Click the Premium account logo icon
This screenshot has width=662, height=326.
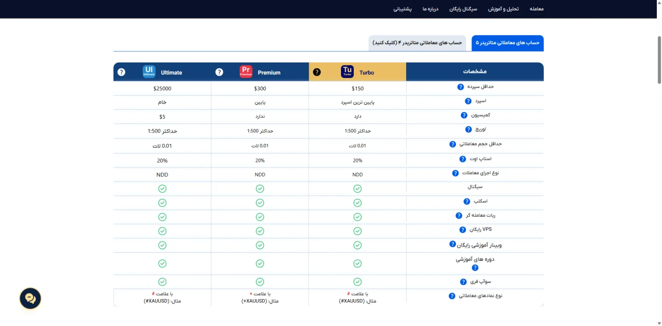246,72
